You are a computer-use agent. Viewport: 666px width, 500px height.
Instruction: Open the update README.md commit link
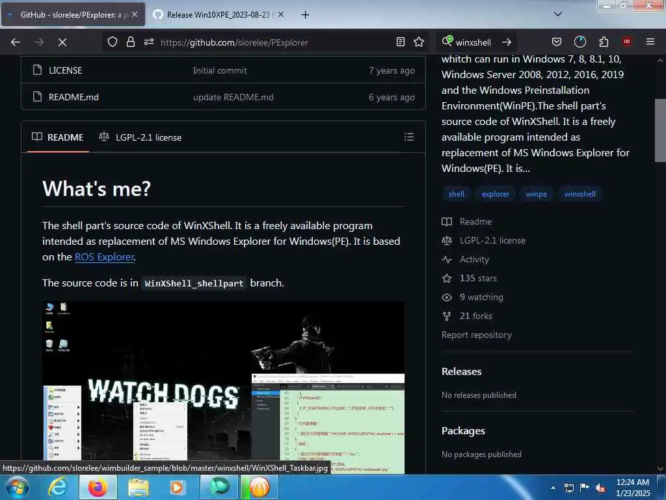click(233, 97)
